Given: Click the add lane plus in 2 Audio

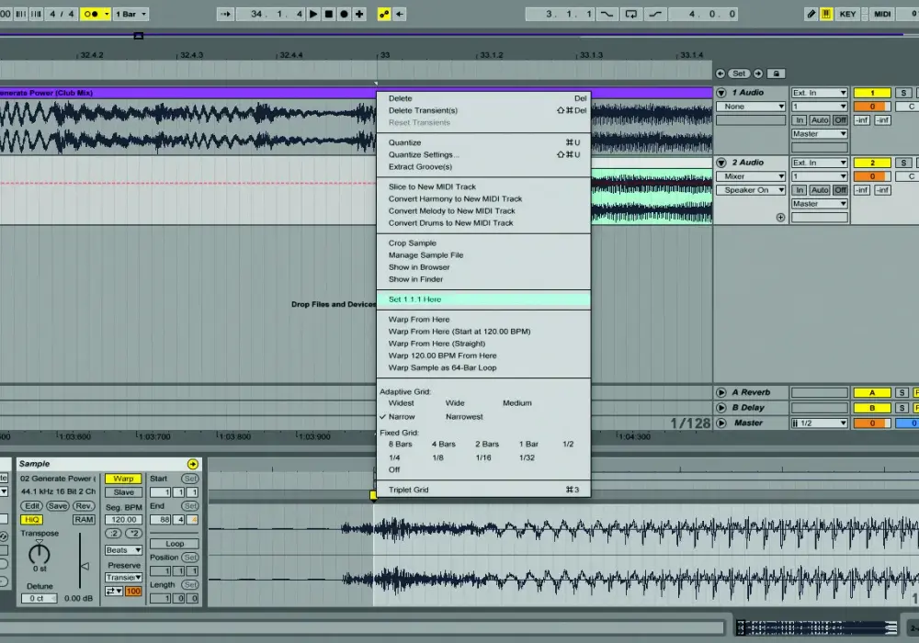Looking at the screenshot, I should tap(780, 218).
